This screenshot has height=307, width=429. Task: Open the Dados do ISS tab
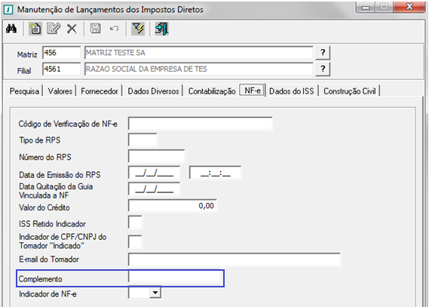tap(291, 91)
